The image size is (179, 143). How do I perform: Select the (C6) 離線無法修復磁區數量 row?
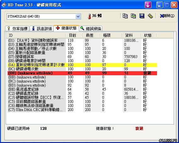[x=82, y=106]
